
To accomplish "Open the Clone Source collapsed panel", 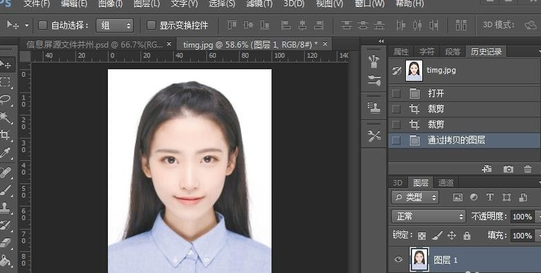I will (x=373, y=107).
